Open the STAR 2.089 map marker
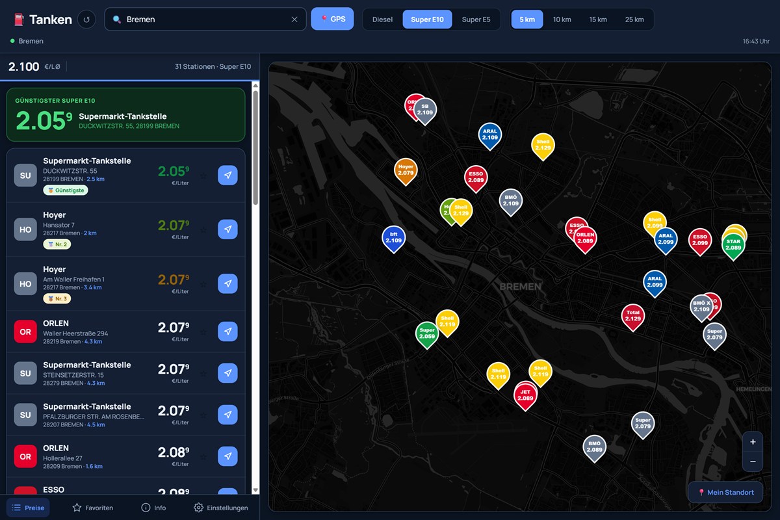This screenshot has width=780, height=520. [733, 245]
